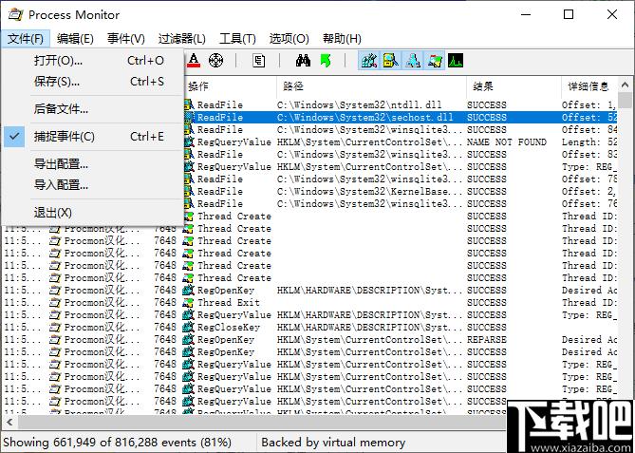Viewport: 635px width, 453px height.
Task: Toggle the checked 捕捉事件(C) menu item
Action: (x=92, y=137)
